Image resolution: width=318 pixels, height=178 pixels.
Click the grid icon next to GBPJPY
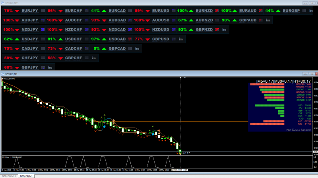pos(43,67)
